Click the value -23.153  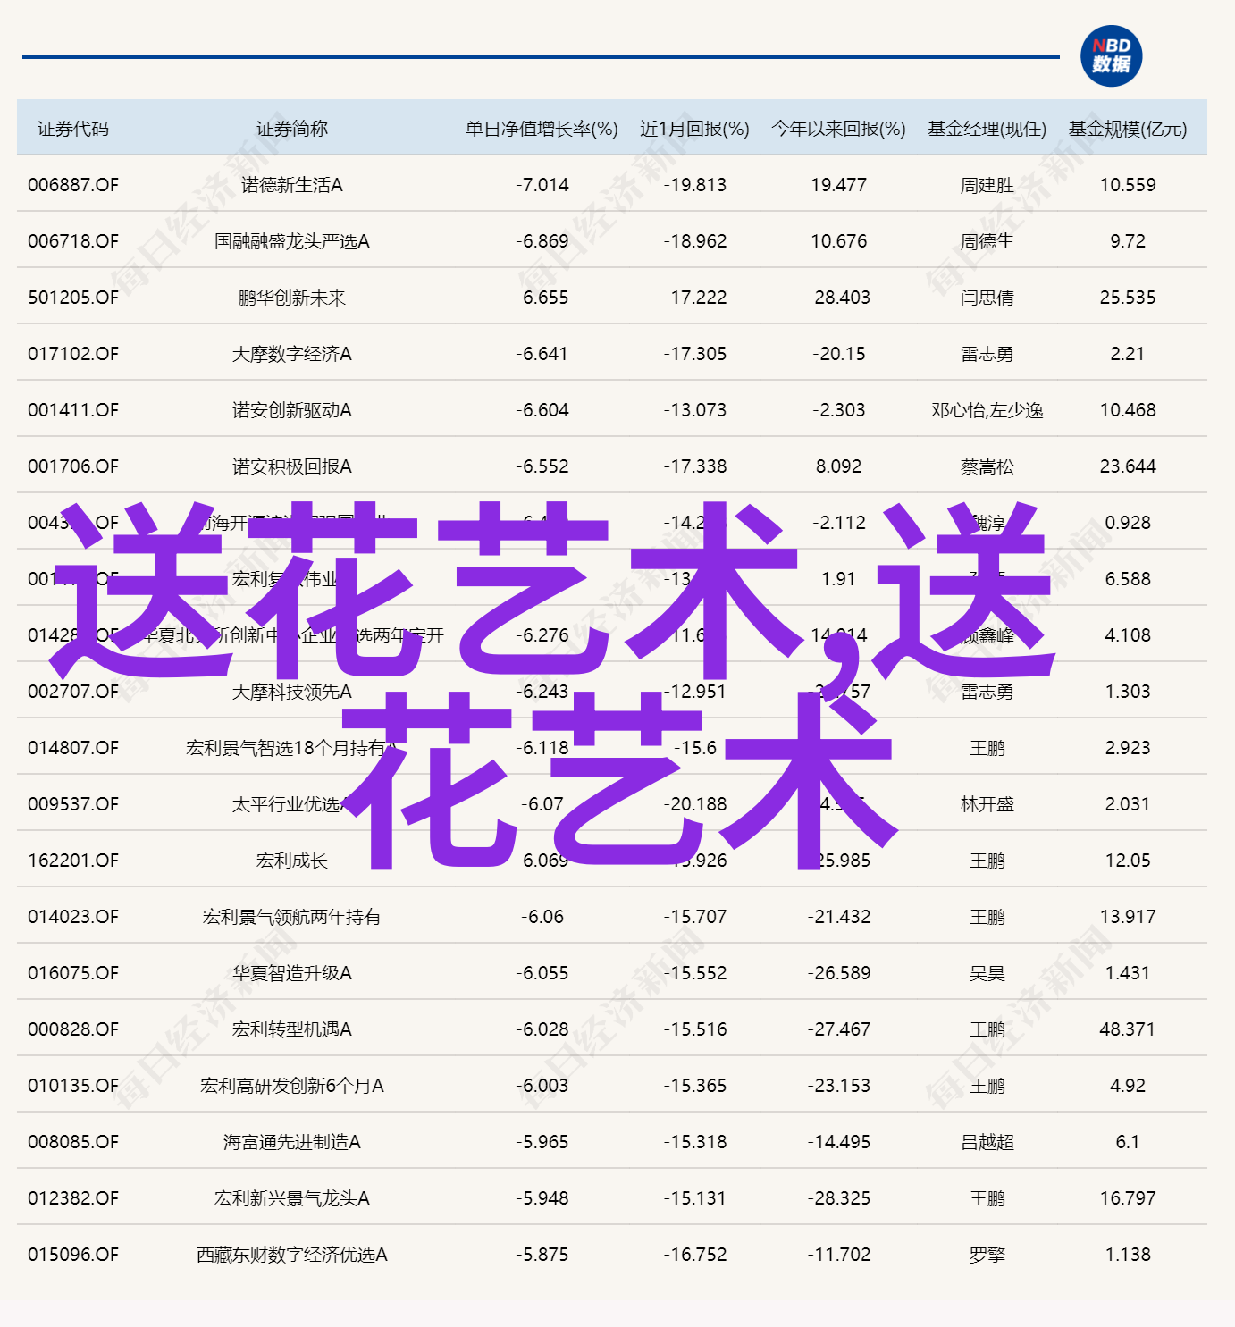(x=838, y=1086)
